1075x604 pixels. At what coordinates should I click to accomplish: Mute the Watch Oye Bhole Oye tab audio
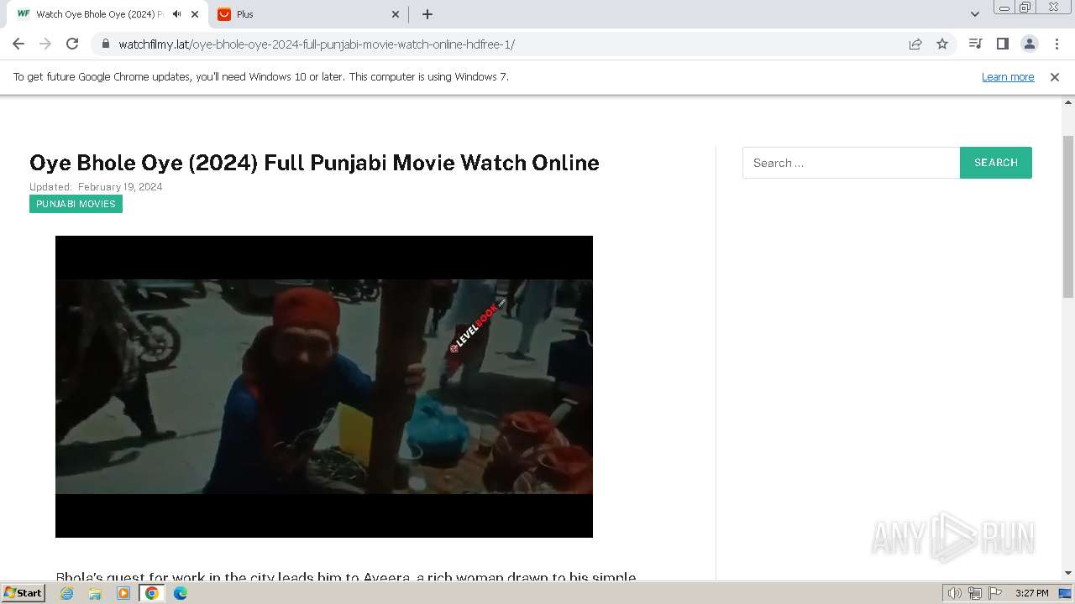click(x=176, y=14)
